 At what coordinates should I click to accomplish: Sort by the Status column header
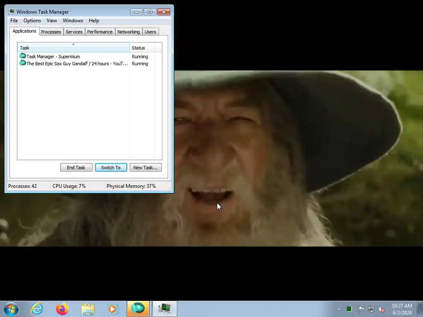tap(142, 48)
